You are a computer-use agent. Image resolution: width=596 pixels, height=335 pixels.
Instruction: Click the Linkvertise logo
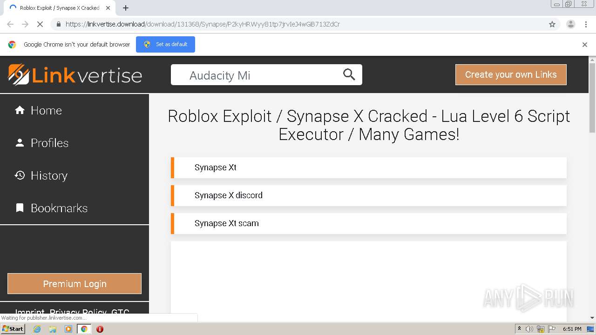pos(75,75)
